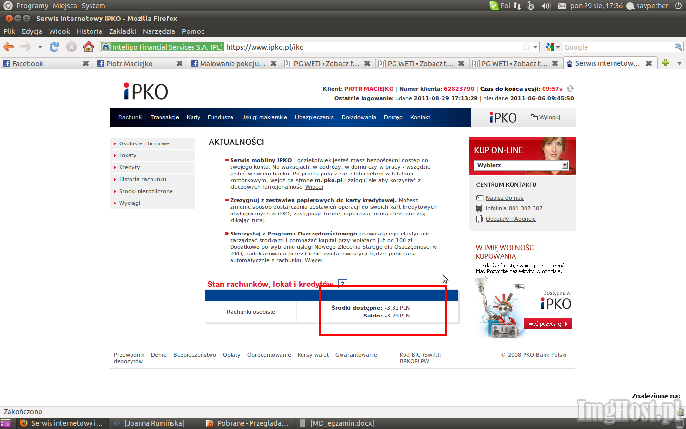Open the Zakładki menu

click(122, 31)
